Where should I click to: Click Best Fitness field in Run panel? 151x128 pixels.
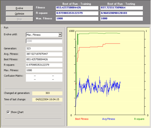pos(44,59)
